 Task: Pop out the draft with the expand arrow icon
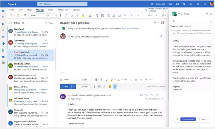(x=161, y=36)
